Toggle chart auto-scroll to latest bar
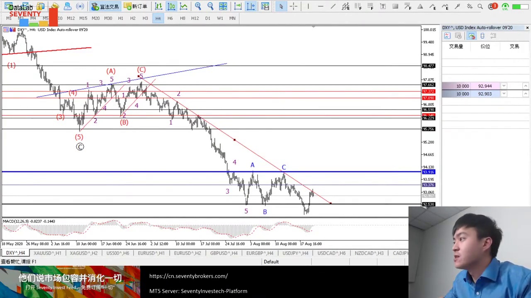The width and height of the screenshot is (531, 298). point(238,7)
